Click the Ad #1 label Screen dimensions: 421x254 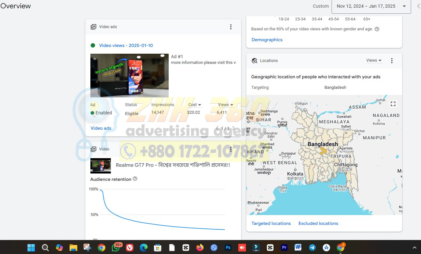(x=177, y=57)
